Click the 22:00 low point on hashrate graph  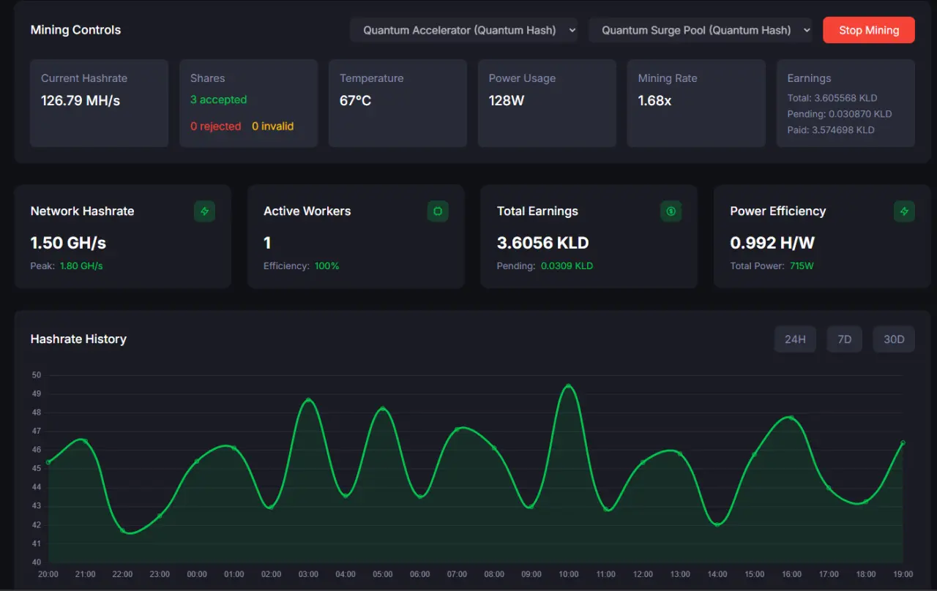tap(122, 530)
